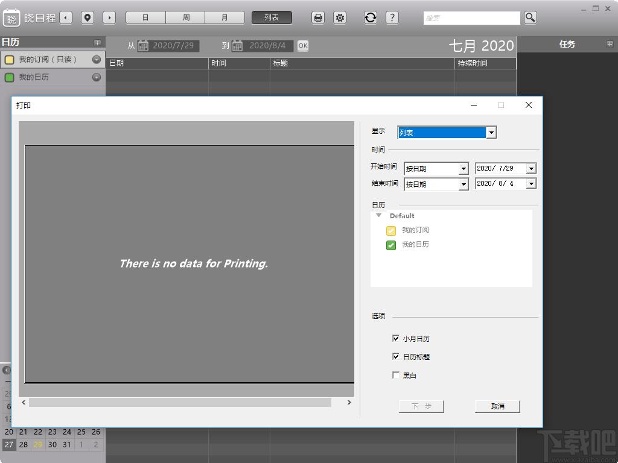Screen dimensions: 618x463
Task: Select day 25 in mini calendar
Action: click(x=81, y=432)
